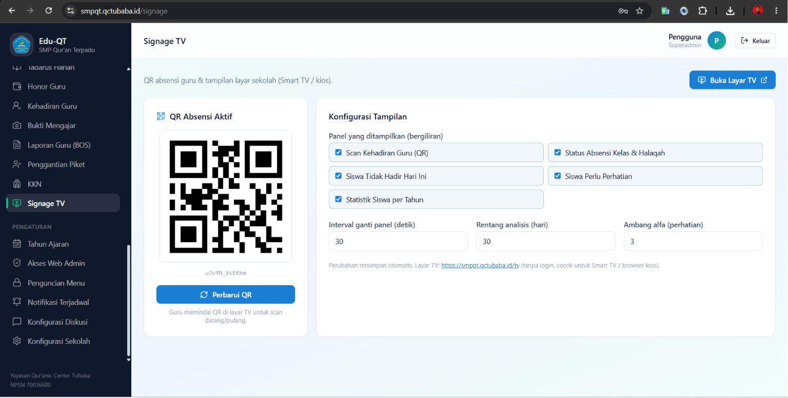Click the Interval ganti panel input field
Viewport: 788px width, 398px height.
click(398, 241)
